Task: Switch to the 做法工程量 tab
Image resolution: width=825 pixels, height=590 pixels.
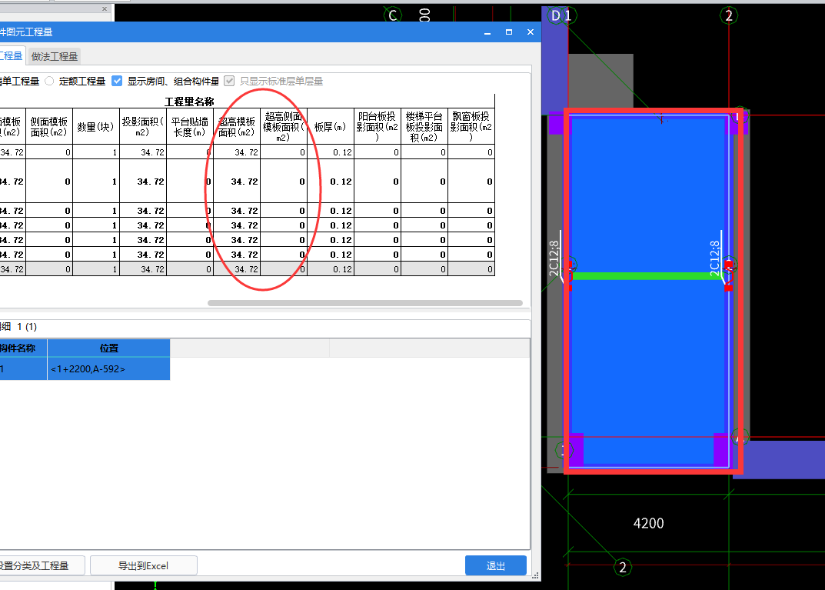Action: (55, 56)
